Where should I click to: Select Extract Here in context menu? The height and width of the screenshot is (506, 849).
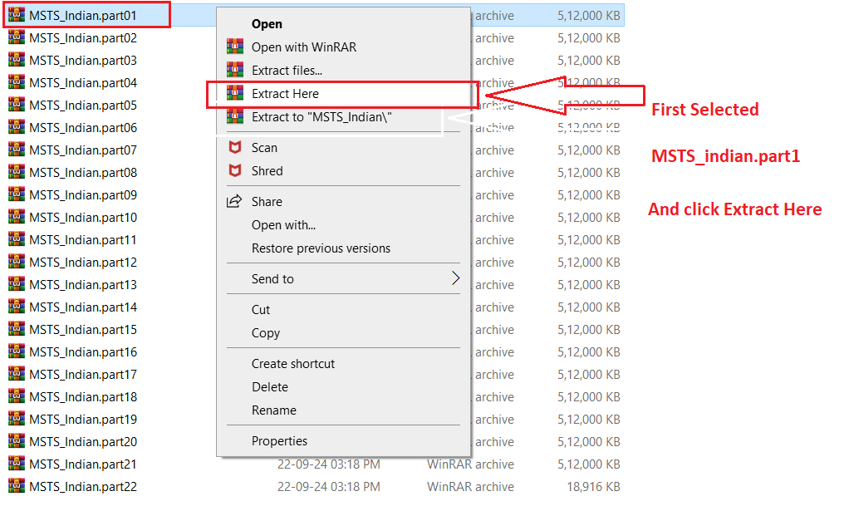[285, 94]
